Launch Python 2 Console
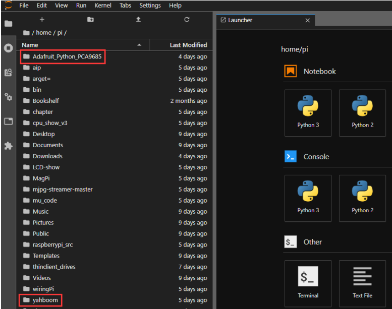The height and width of the screenshot is (309, 392). [363, 198]
